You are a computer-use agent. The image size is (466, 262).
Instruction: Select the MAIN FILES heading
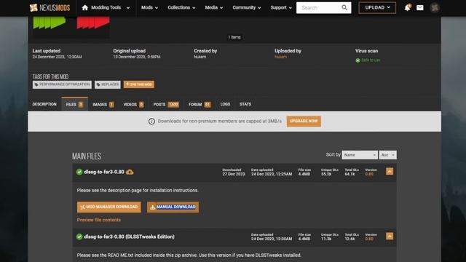click(x=87, y=156)
